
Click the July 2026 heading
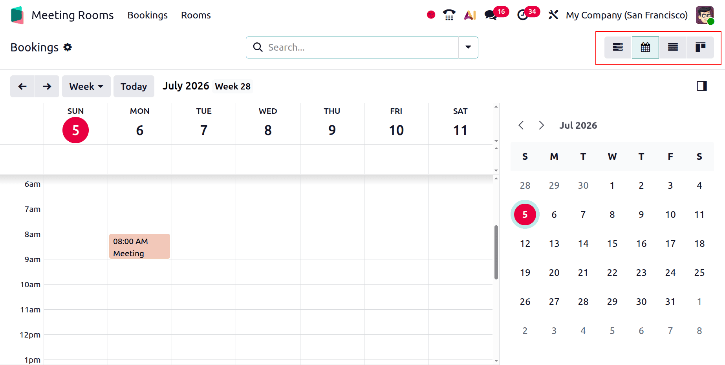186,86
